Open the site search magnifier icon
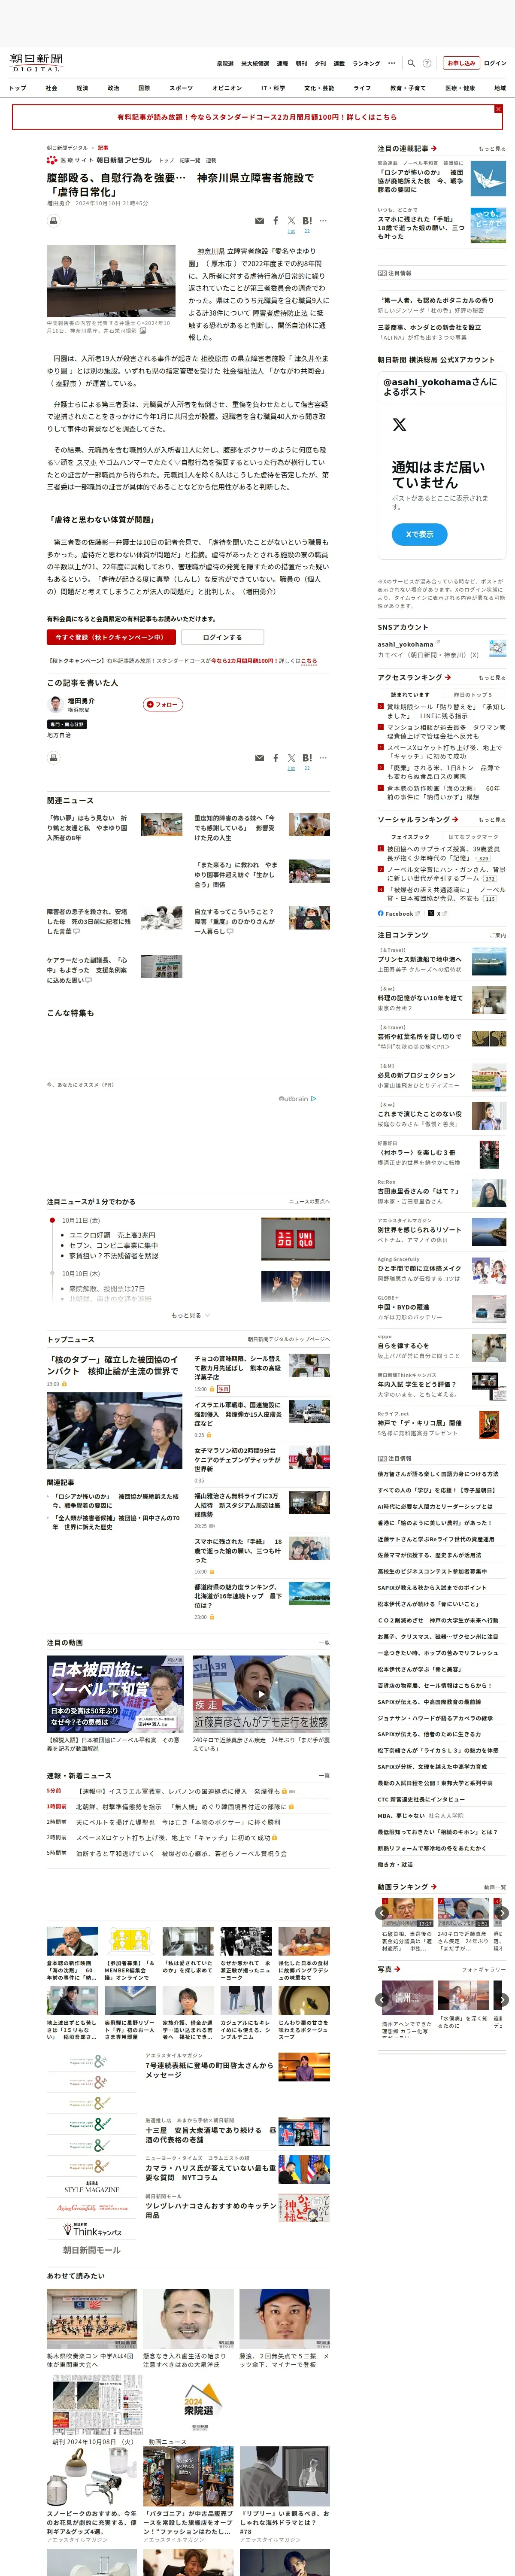The image size is (515, 2576). coord(411,63)
